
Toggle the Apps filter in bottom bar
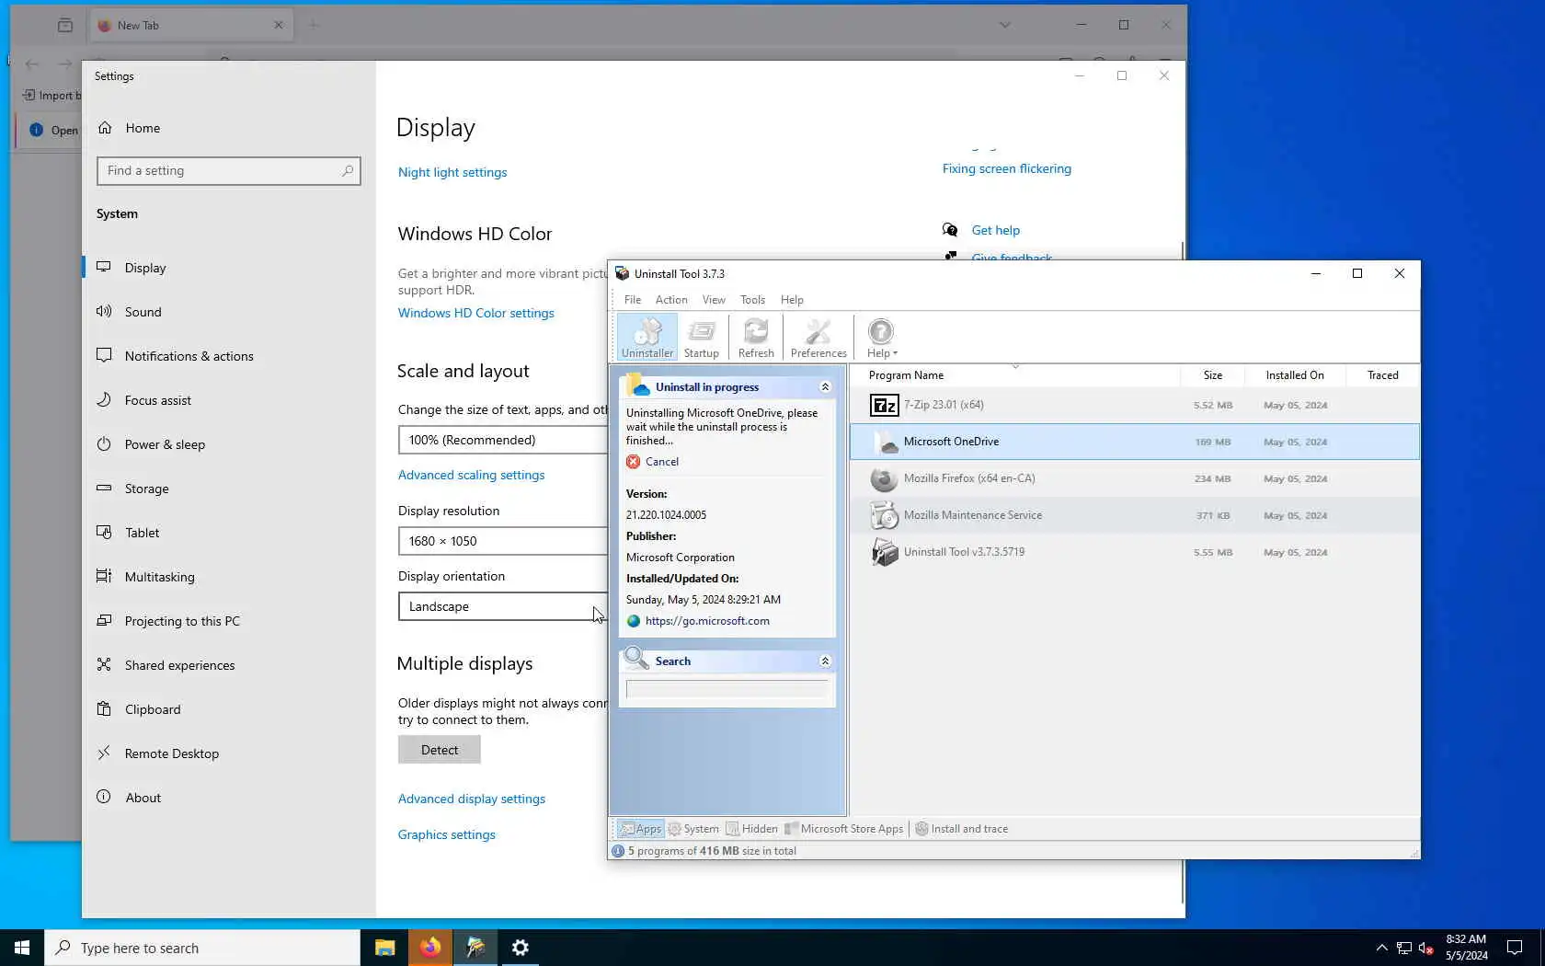[x=640, y=829]
